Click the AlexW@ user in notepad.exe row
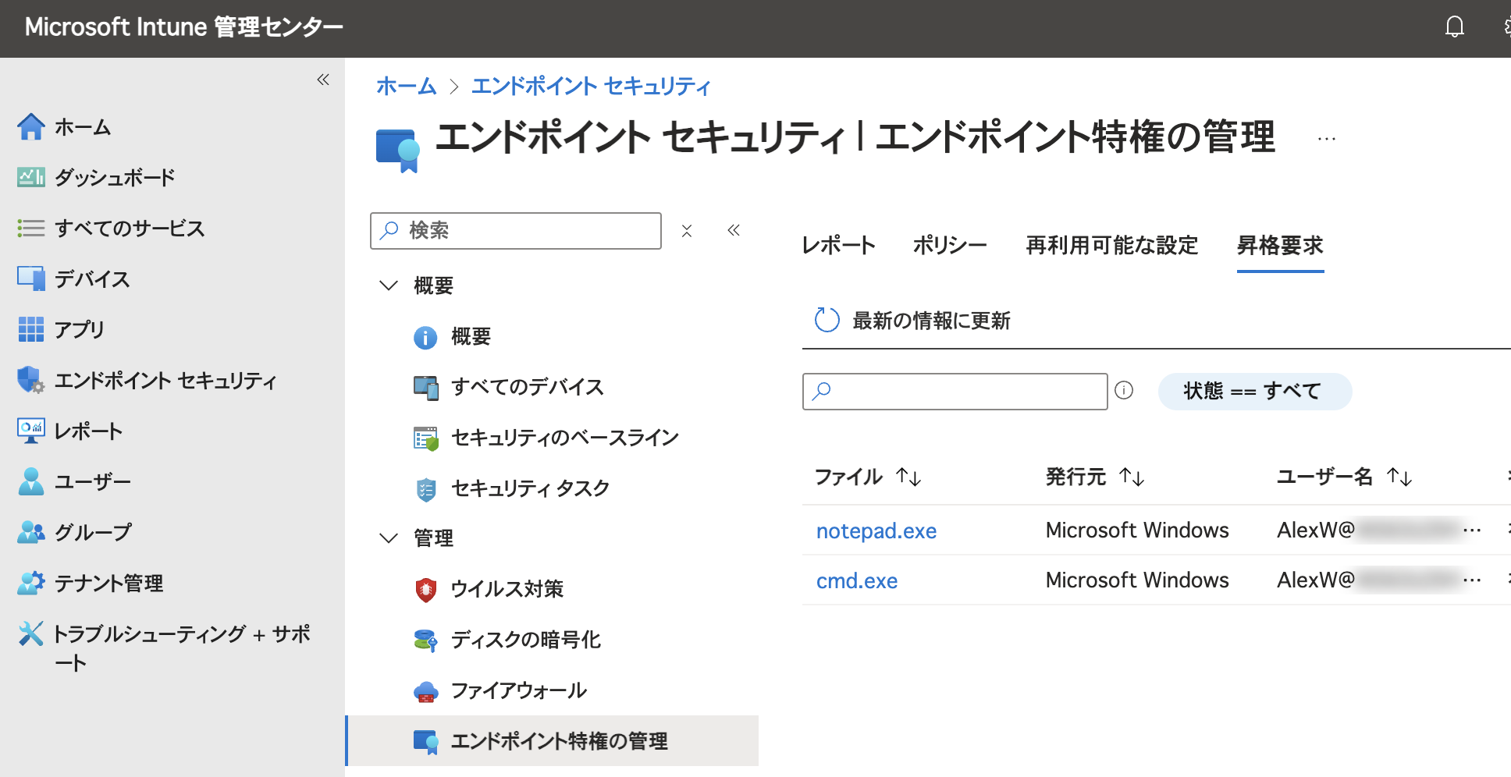Screen dimensions: 1511x777 point(1378,530)
